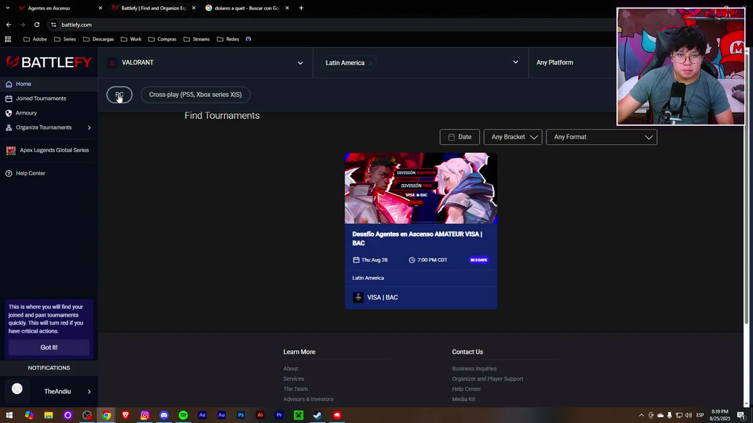The width and height of the screenshot is (753, 423).
Task: Open File Explorer from the taskbar
Action: tap(48, 415)
